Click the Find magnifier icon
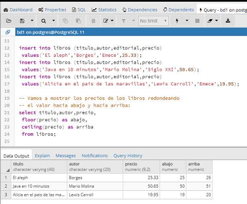The width and height of the screenshot is (247, 204). pos(43,20)
